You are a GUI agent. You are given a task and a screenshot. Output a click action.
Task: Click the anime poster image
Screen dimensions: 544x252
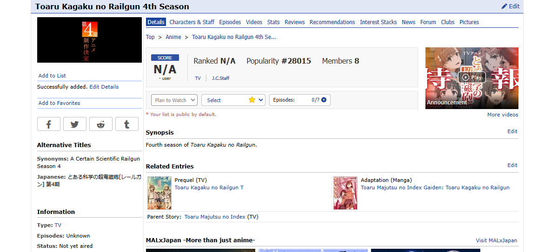point(90,40)
